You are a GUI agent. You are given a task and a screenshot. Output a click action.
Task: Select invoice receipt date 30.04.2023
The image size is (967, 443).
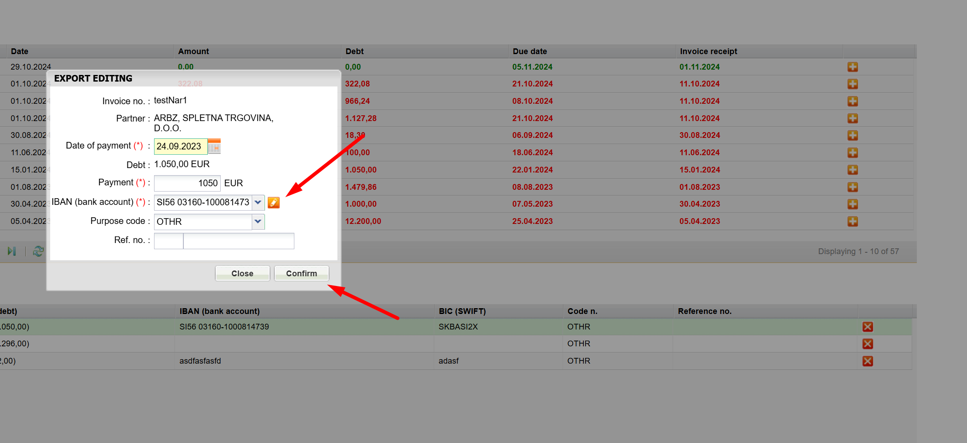click(700, 204)
